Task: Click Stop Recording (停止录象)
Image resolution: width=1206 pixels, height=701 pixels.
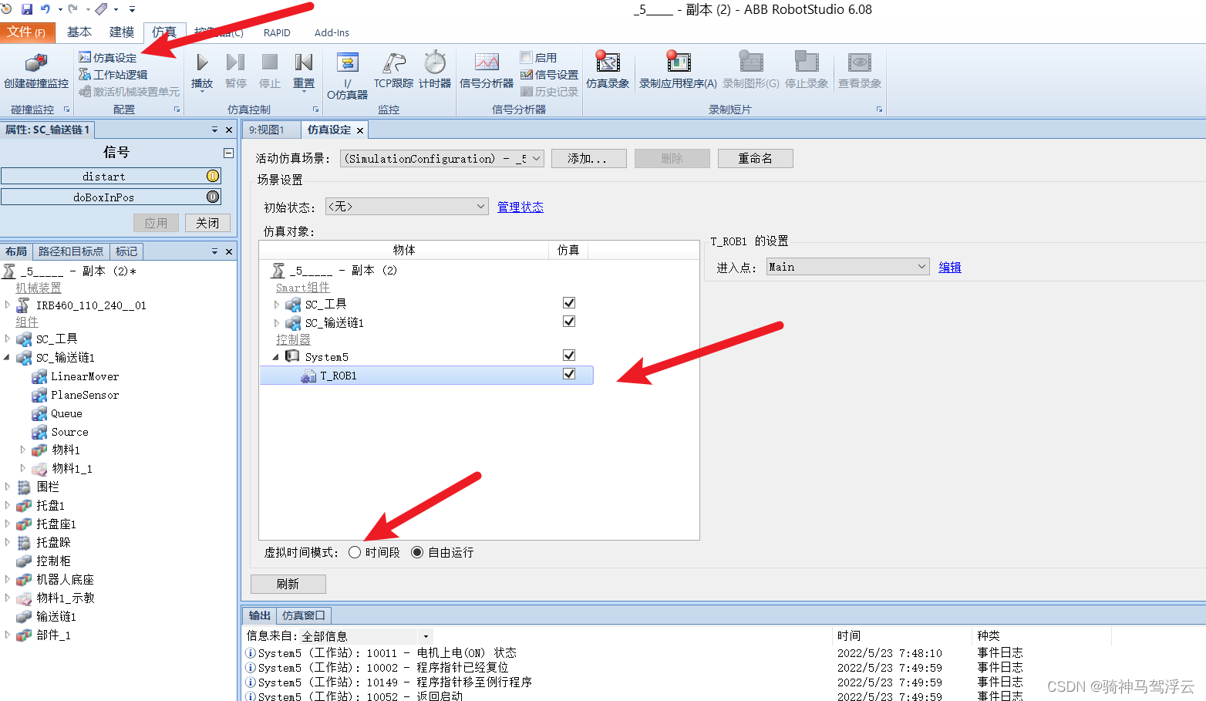Action: tap(807, 71)
